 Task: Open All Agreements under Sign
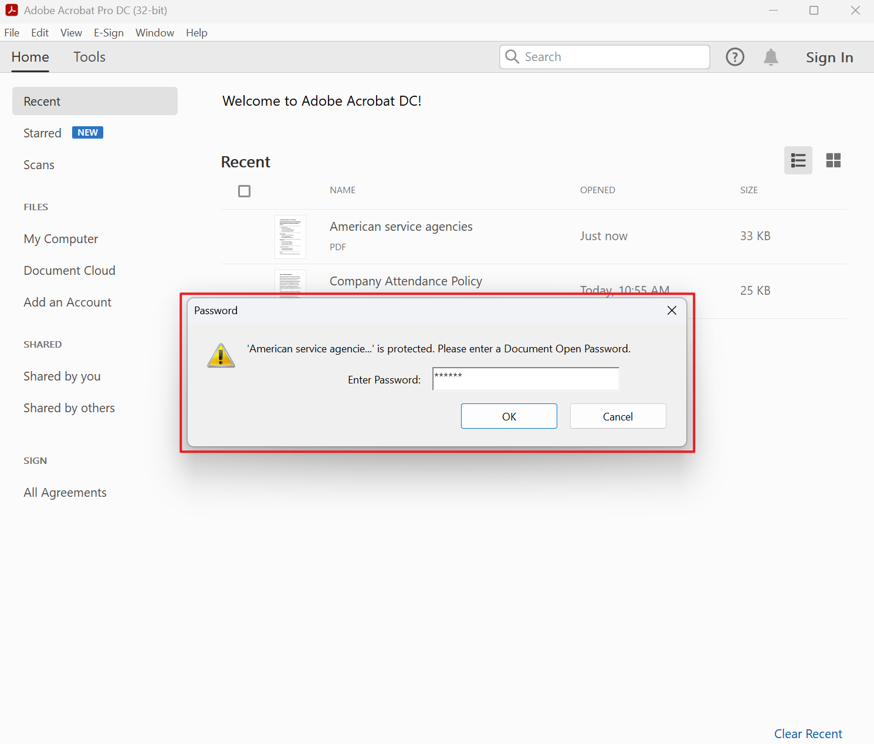pos(65,493)
